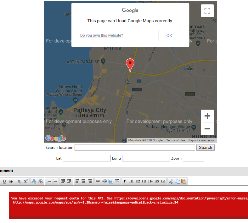
Task: Increase the font size
Action: click(34, 181)
